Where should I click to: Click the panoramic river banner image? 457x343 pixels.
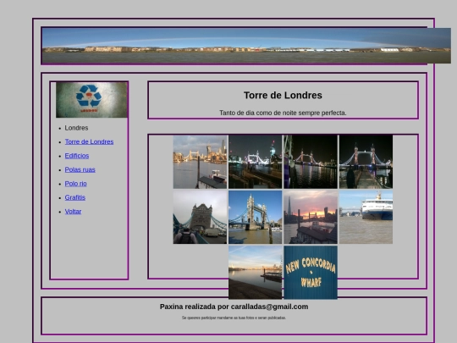246,46
